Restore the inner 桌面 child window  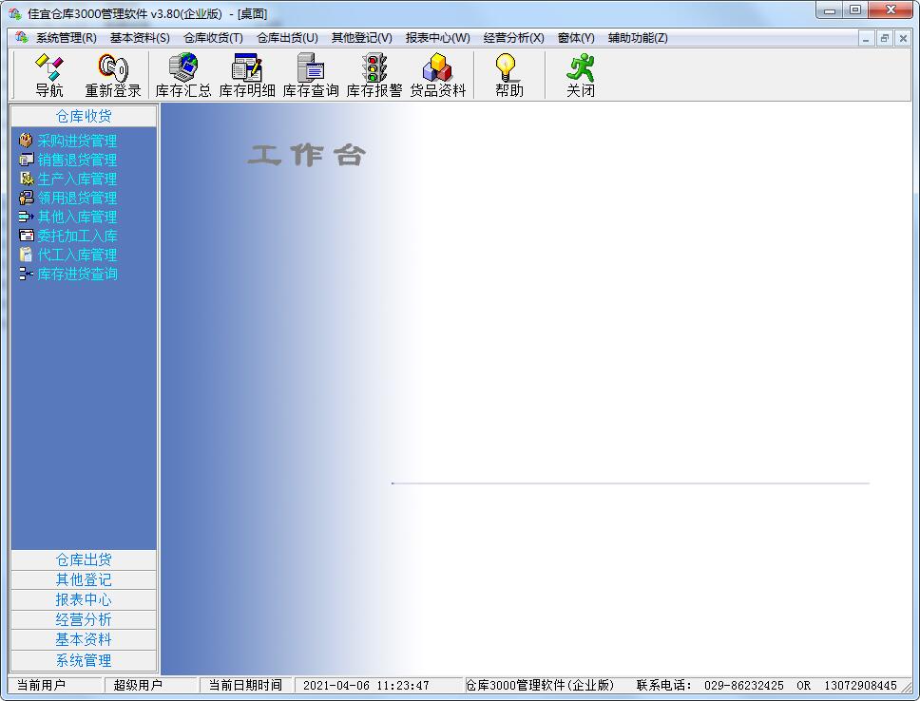pyautogui.click(x=884, y=39)
